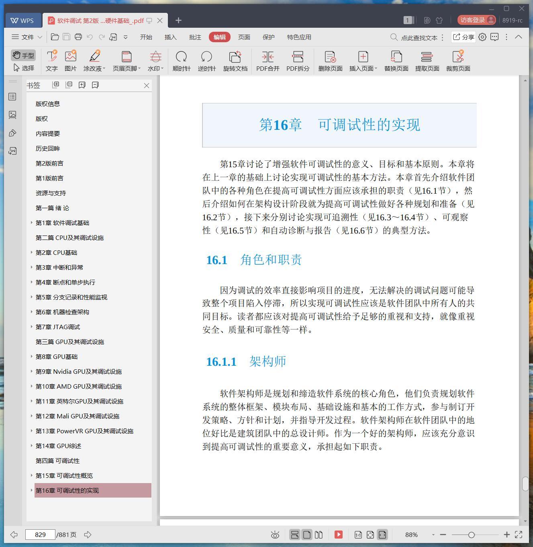Screen dimensions: 533x547
Task: Select bookmark 第四篇 可调试性
Action: click(58, 461)
